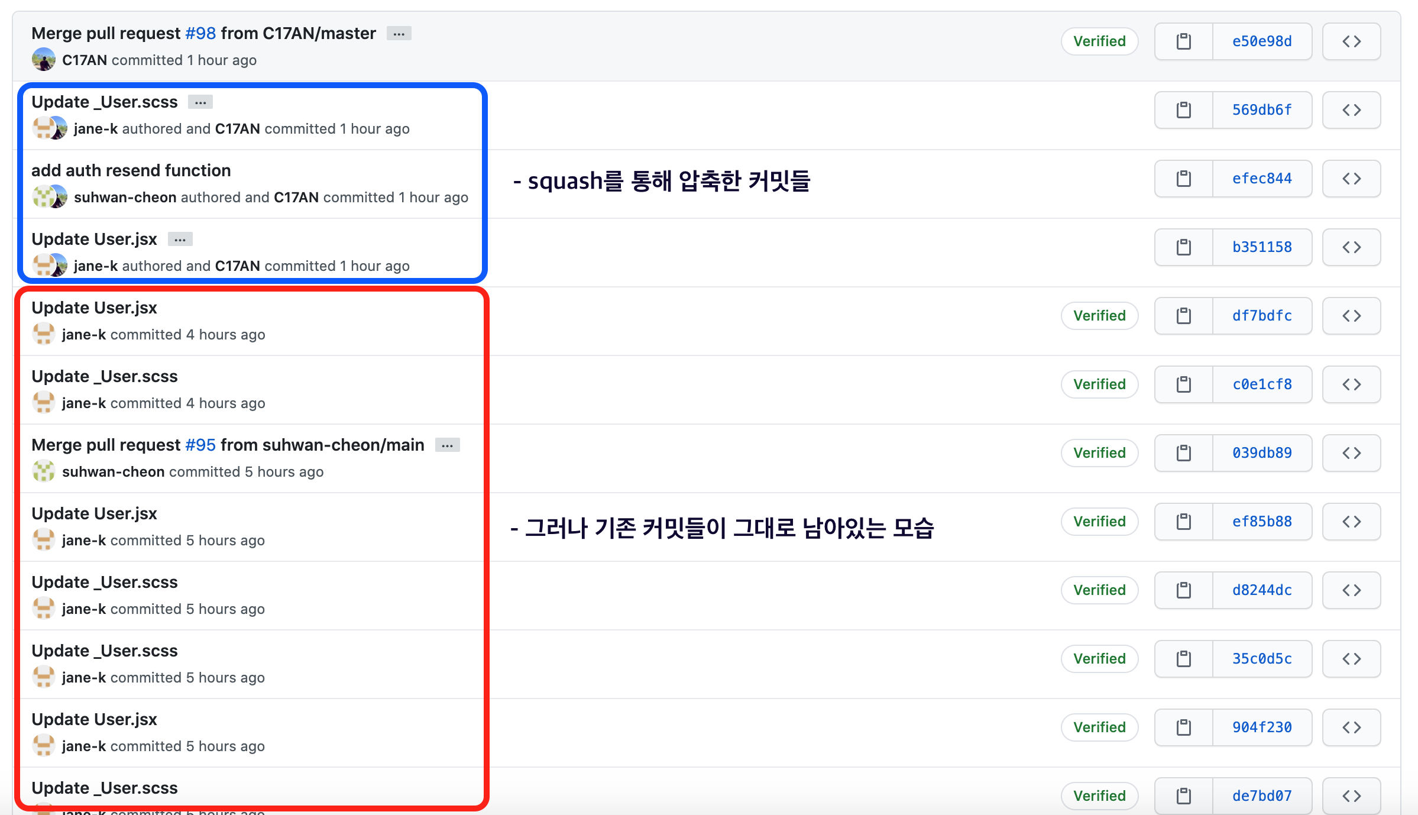Viewport: 1418px width, 815px height.
Task: Open commit hash d8244dc
Action: click(x=1262, y=590)
